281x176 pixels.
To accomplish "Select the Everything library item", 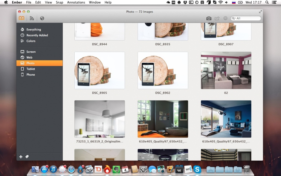I will pyautogui.click(x=33, y=29).
